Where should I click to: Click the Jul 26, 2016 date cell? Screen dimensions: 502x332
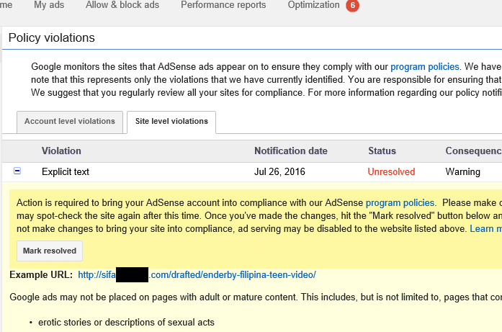[279, 172]
